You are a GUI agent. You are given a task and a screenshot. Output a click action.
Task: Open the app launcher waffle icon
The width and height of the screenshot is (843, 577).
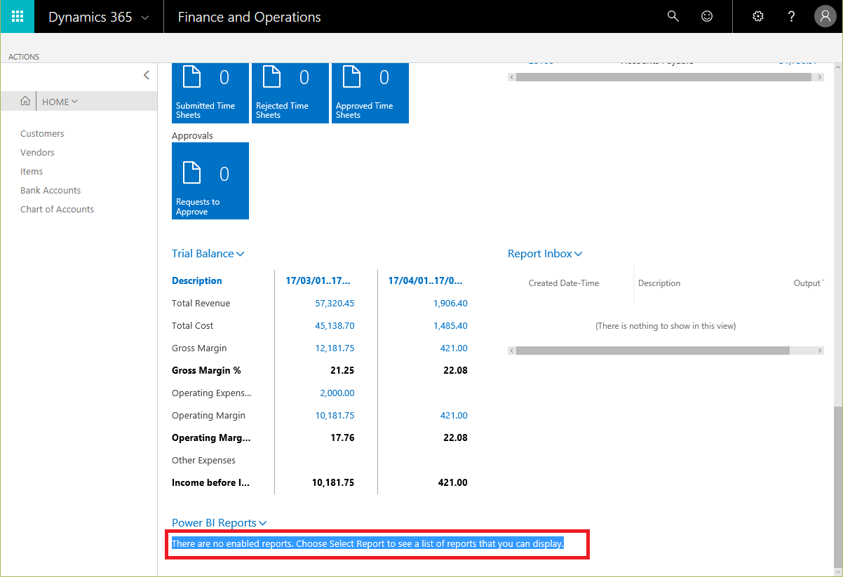18,16
